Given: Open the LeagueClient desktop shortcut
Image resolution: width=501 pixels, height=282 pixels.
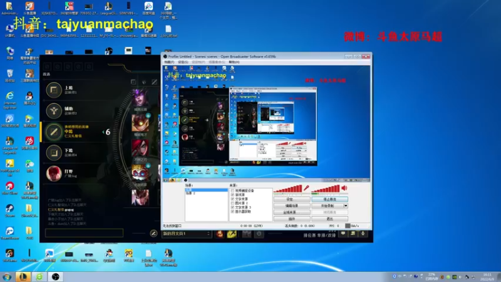Looking at the screenshot, I should point(108,8).
